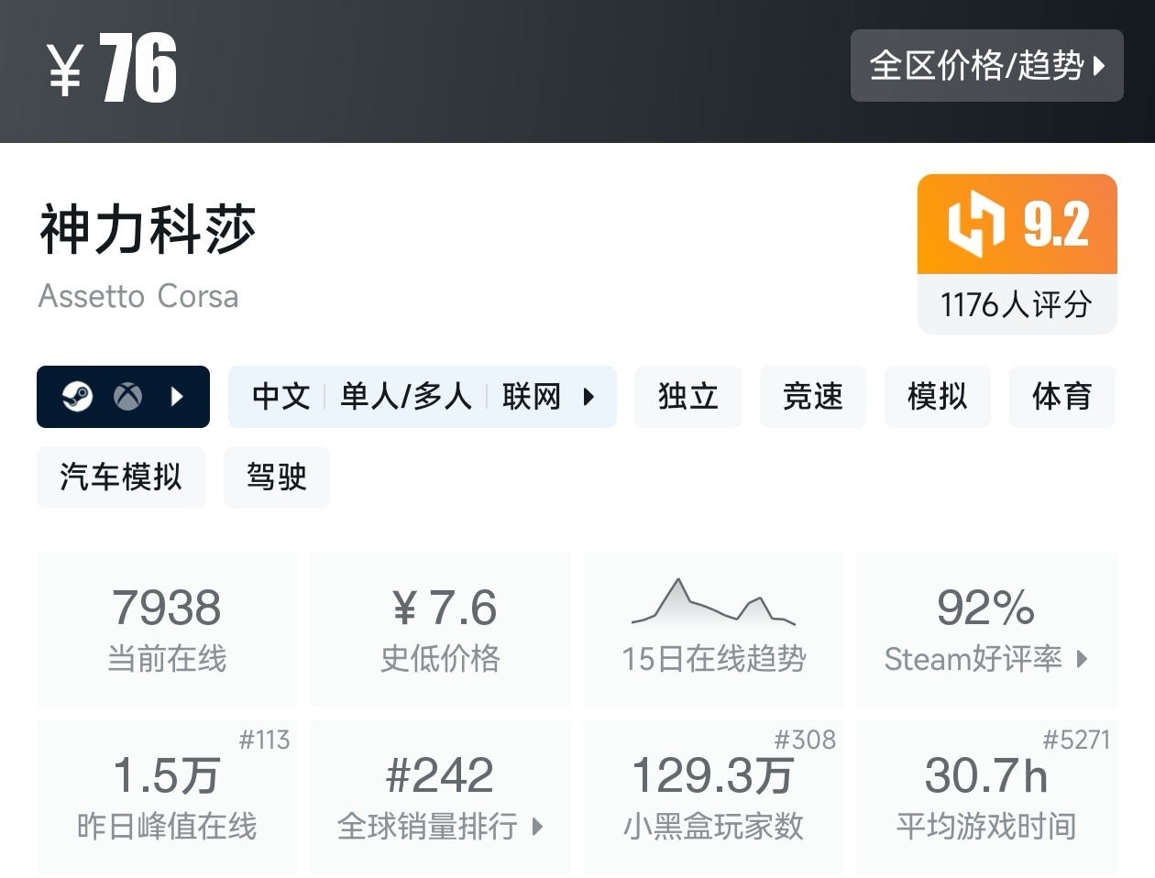Open the ¥7.6 史低价格 card
This screenshot has width=1155, height=878.
tap(441, 629)
